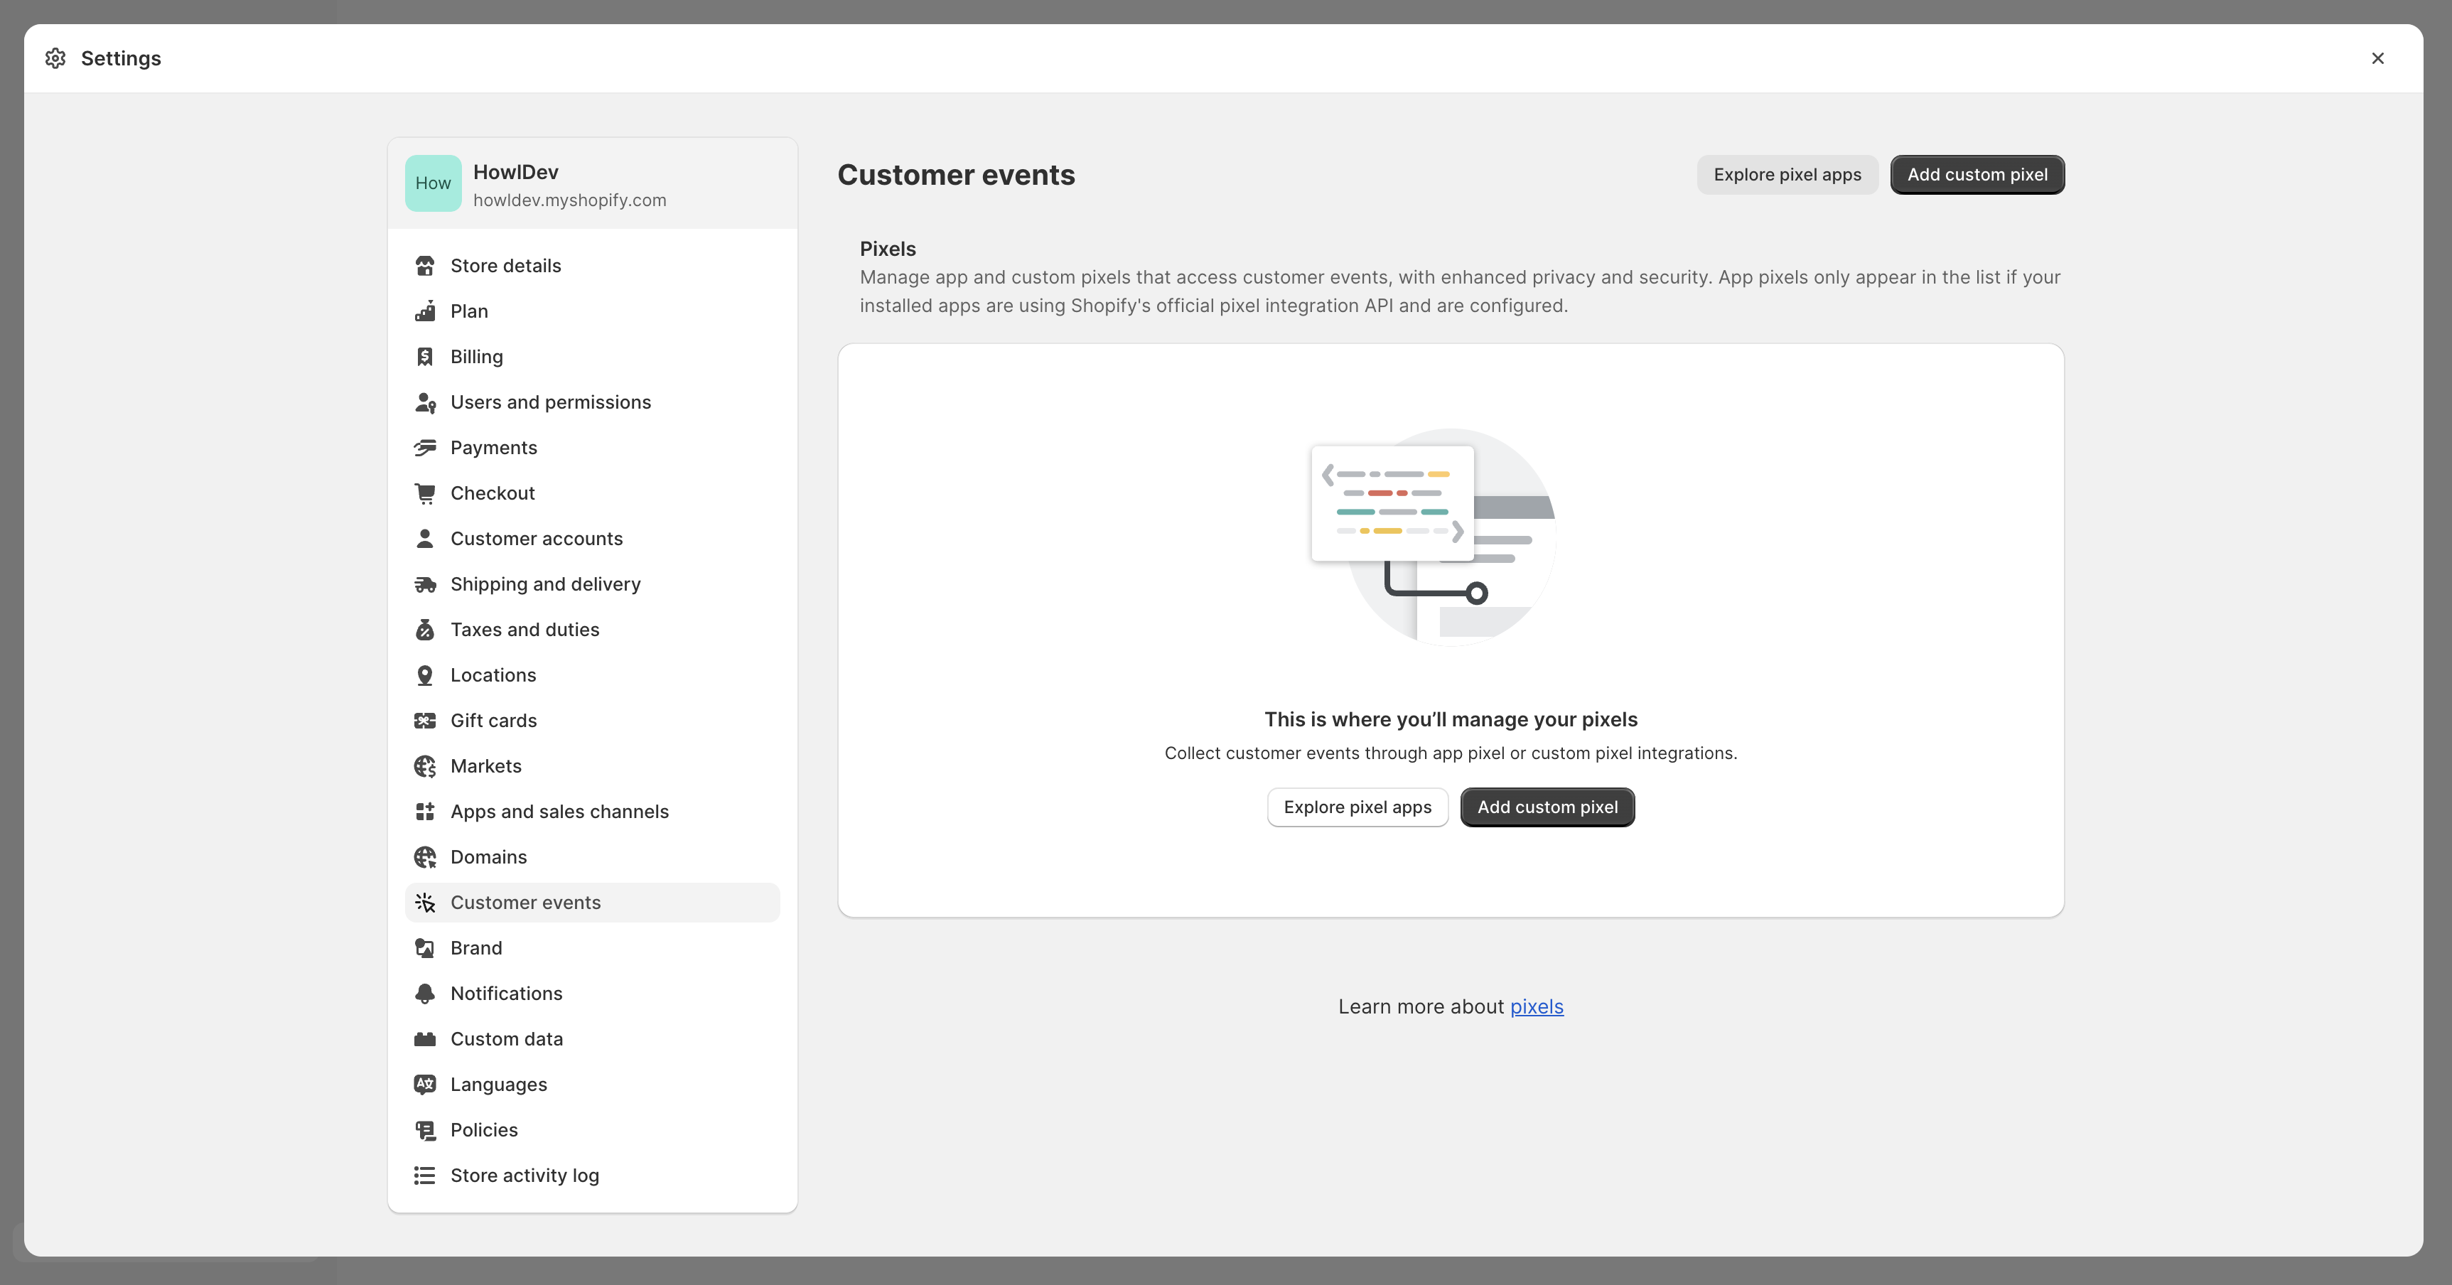
Task: Select Store activity log menu item
Action: [525, 1176]
